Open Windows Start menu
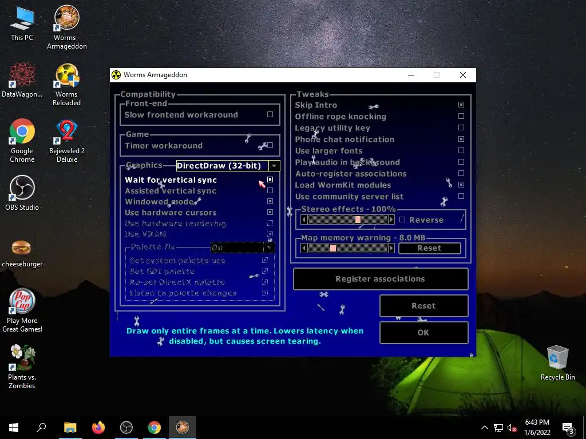 (x=14, y=428)
